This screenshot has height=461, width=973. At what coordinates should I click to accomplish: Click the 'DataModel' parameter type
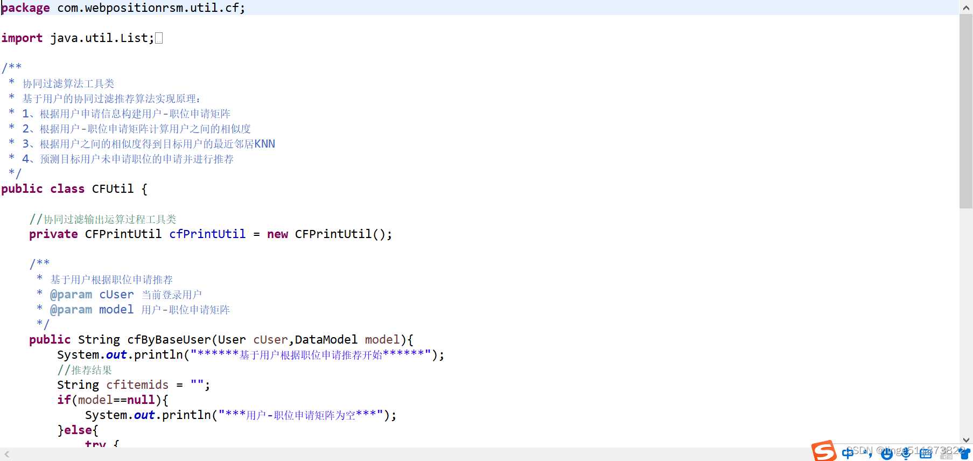(x=326, y=340)
